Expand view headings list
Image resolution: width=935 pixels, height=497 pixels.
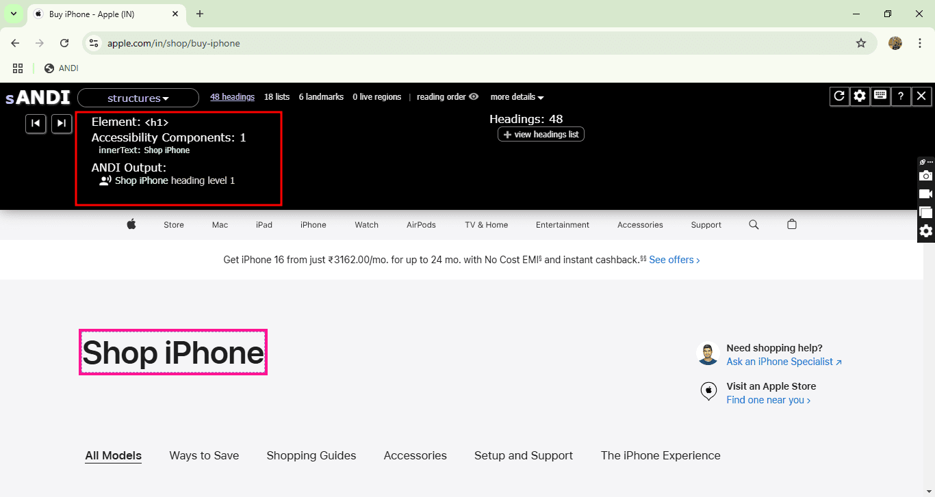coord(541,135)
